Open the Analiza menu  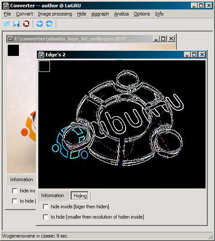pos(121,14)
